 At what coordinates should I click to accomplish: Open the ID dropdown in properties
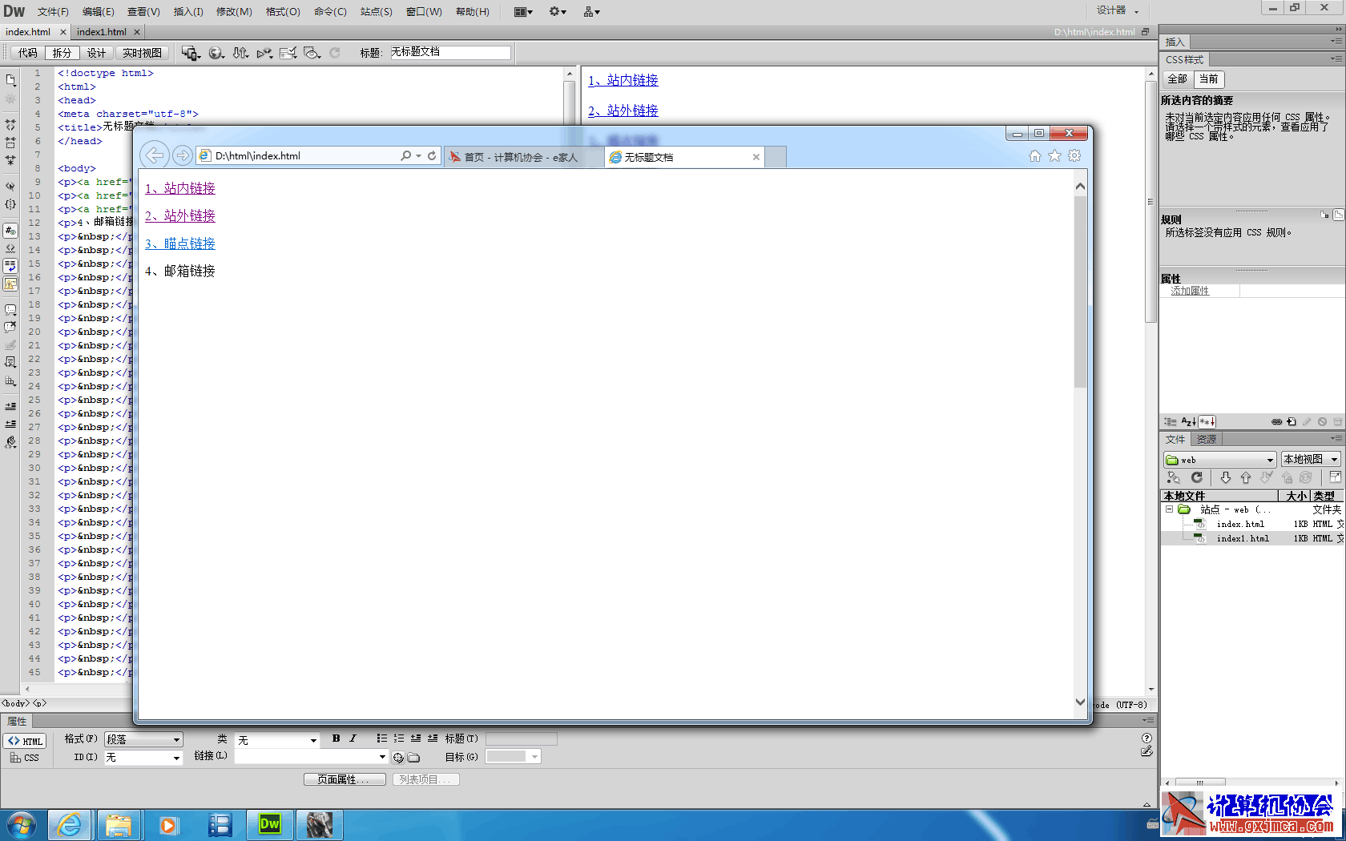[x=143, y=757]
